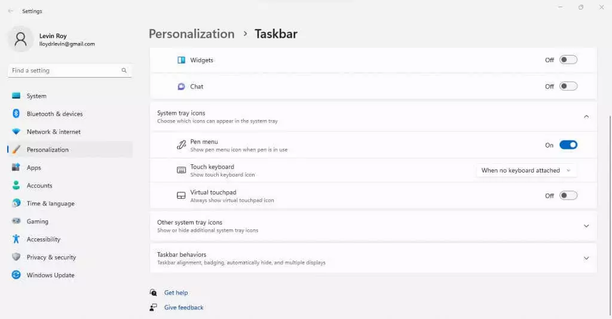Image resolution: width=612 pixels, height=319 pixels.
Task: Enable the Widgets toggle
Action: [568, 60]
